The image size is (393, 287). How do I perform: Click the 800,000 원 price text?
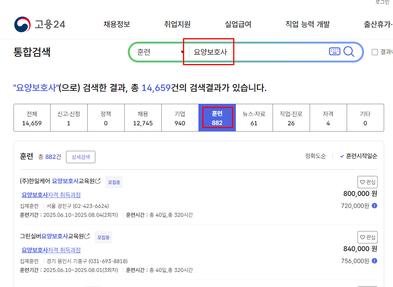tap(360, 194)
